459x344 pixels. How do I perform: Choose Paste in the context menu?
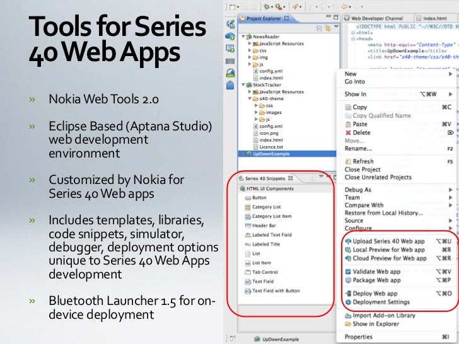pos(397,124)
